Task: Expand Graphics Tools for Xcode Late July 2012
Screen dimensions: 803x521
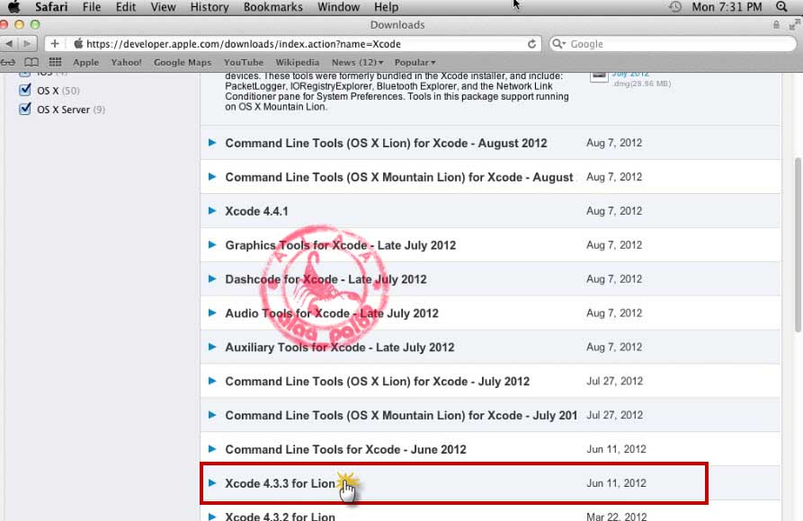Action: tap(212, 245)
